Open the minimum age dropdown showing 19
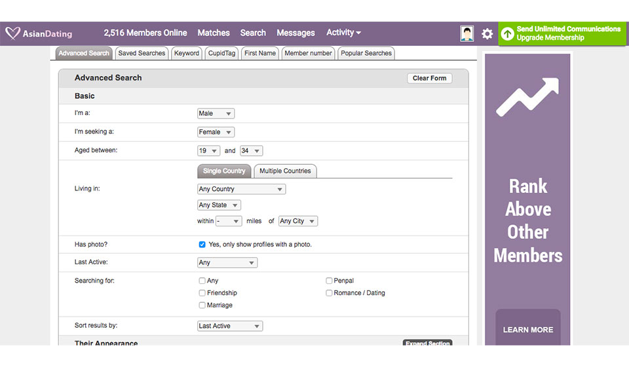The height and width of the screenshot is (367, 629). coord(208,150)
